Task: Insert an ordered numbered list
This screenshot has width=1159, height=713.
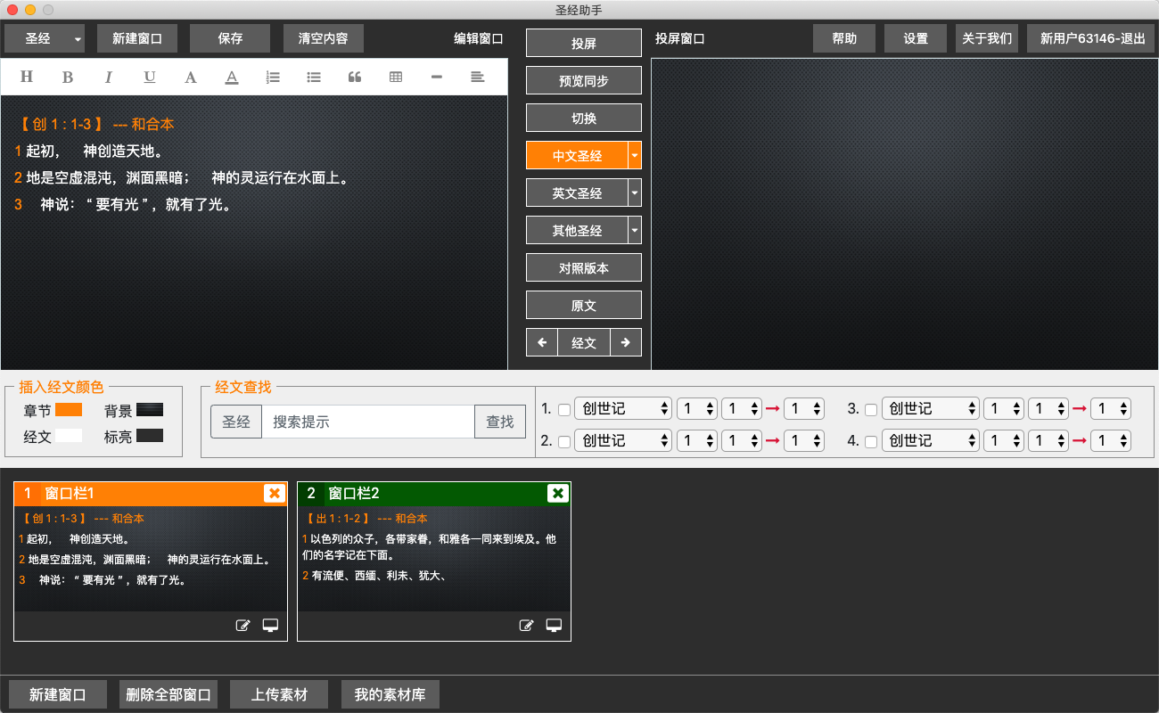Action: click(x=273, y=78)
